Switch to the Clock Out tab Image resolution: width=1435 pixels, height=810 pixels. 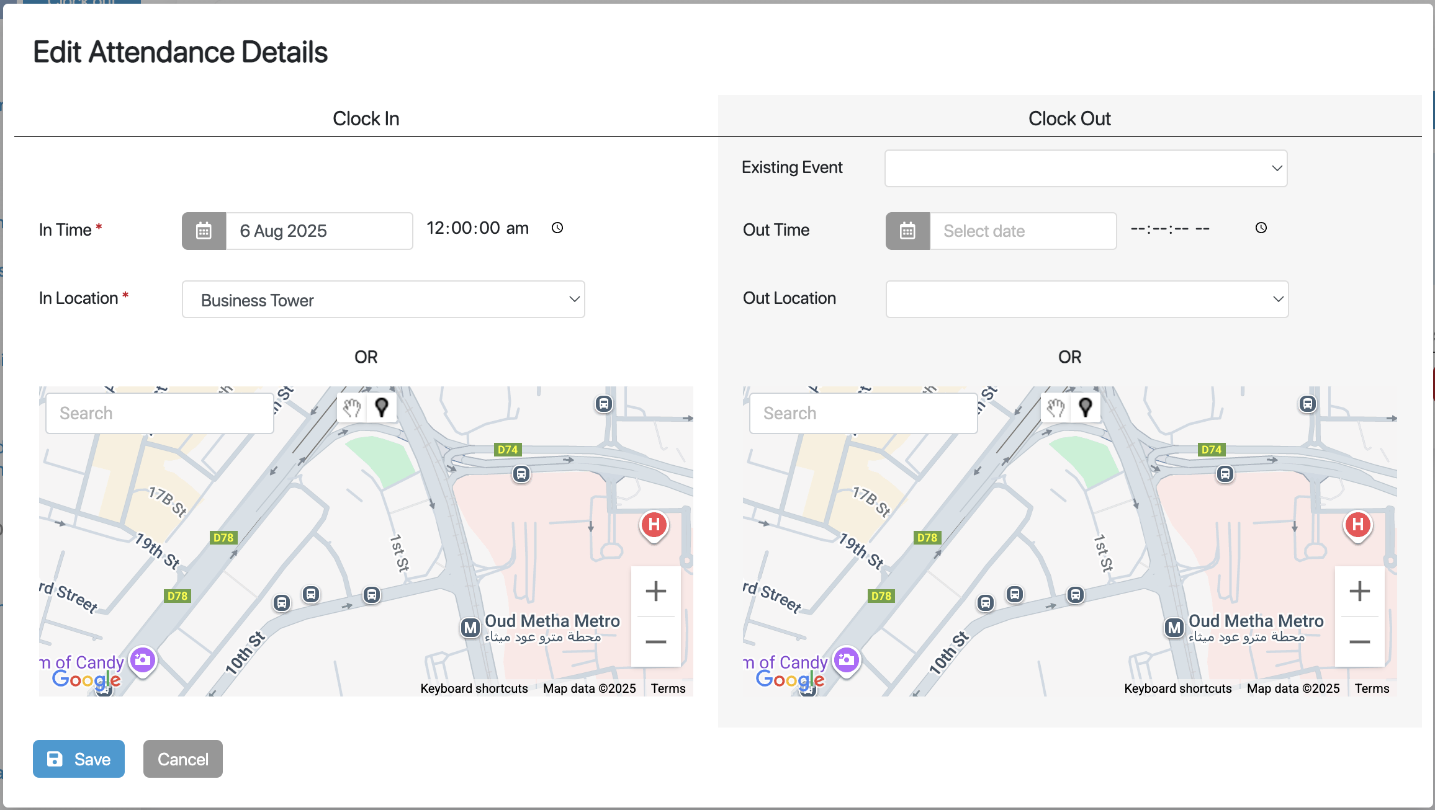[1069, 118]
